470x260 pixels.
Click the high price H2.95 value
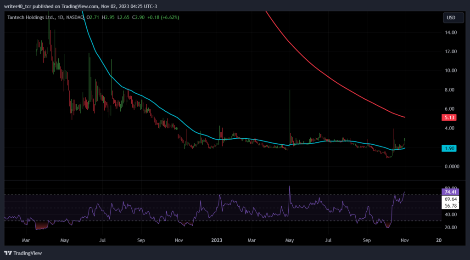point(108,17)
